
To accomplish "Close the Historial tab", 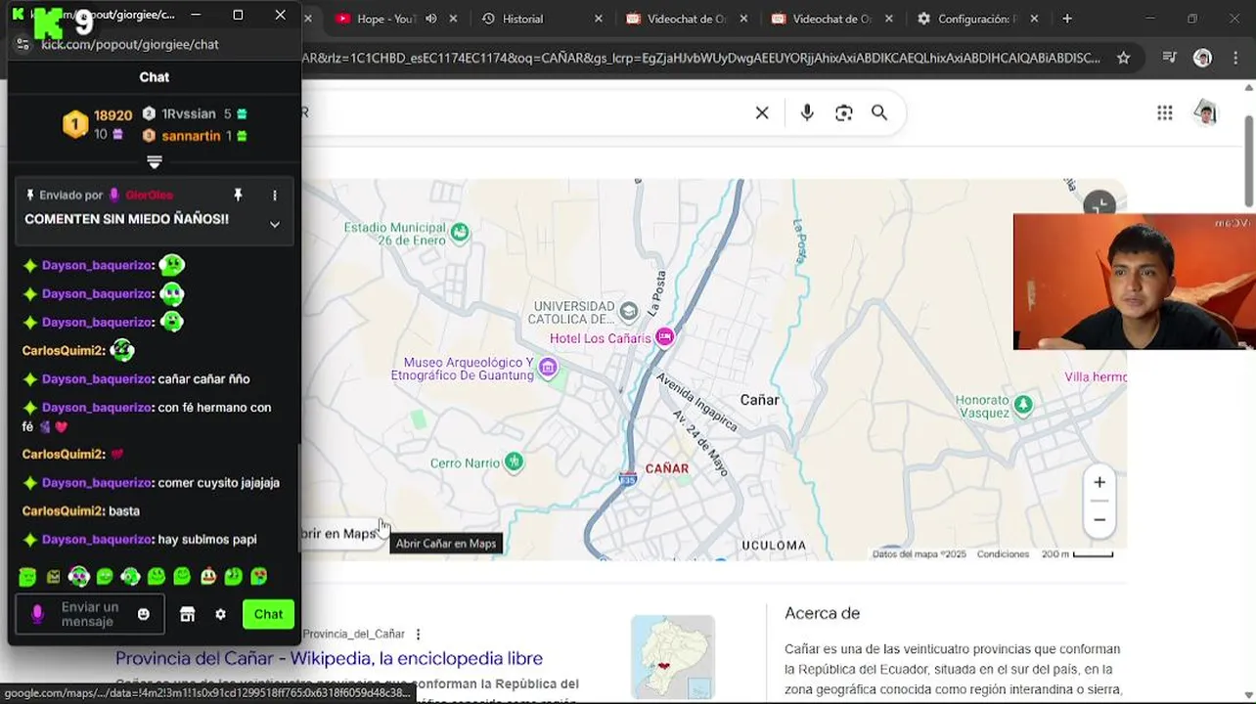I will [599, 19].
